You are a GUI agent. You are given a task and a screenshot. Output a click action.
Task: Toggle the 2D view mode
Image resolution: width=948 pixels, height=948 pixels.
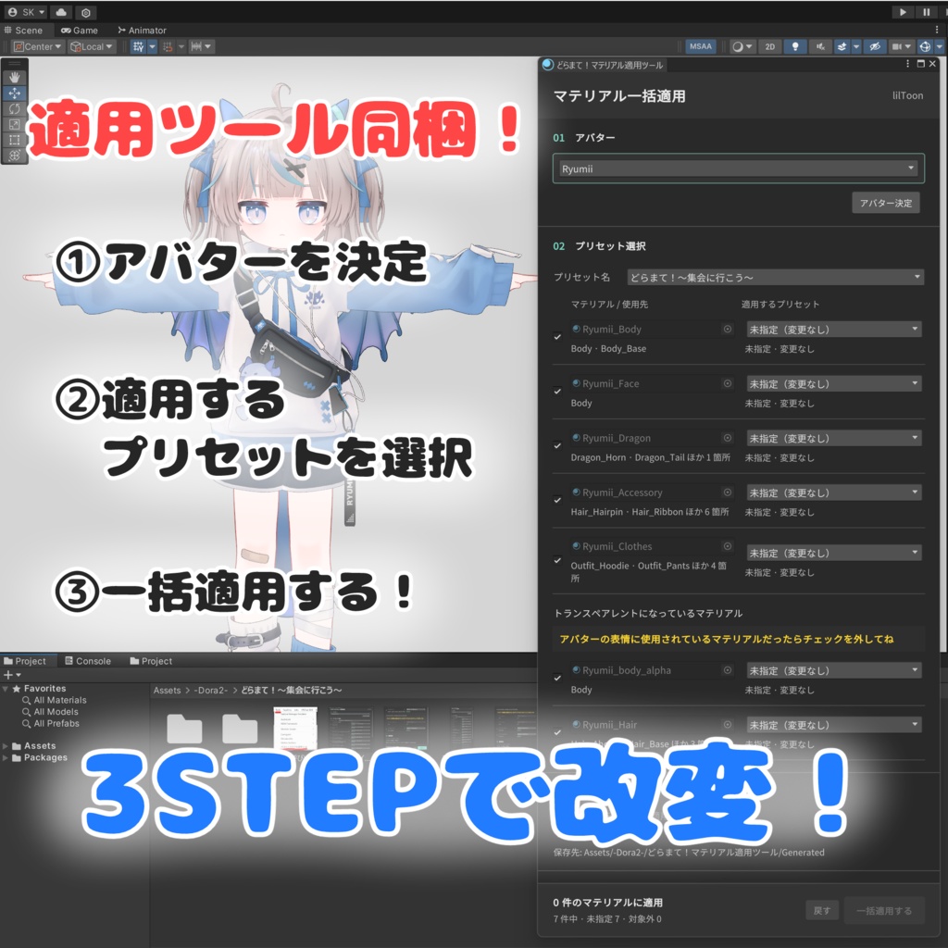pyautogui.click(x=769, y=46)
